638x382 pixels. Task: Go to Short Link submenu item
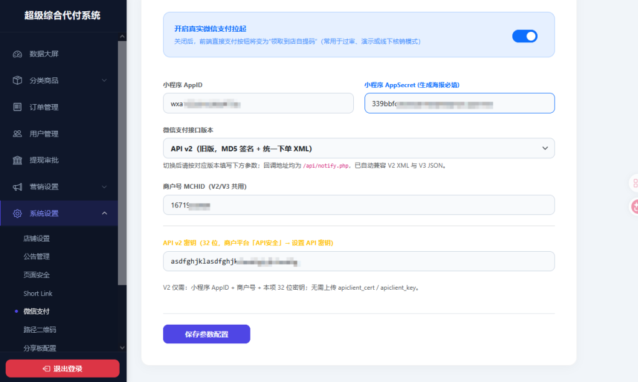(x=38, y=294)
